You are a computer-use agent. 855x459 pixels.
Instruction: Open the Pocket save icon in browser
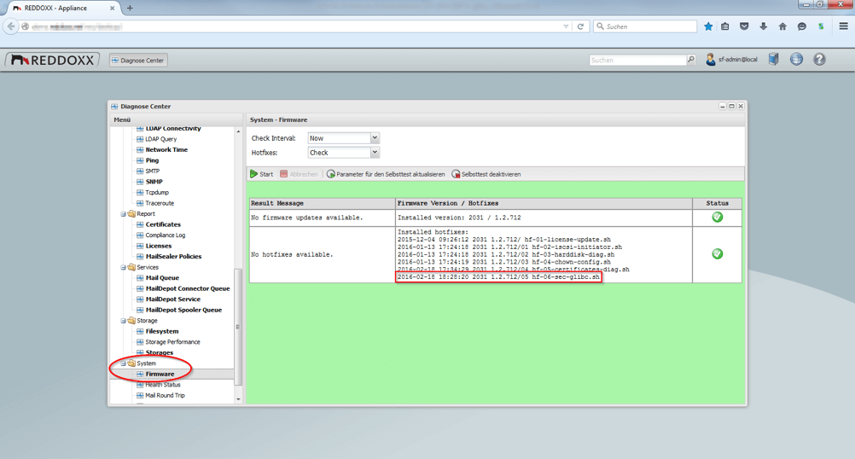(744, 26)
